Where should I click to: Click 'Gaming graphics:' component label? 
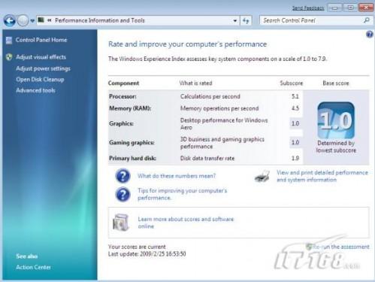(x=132, y=142)
